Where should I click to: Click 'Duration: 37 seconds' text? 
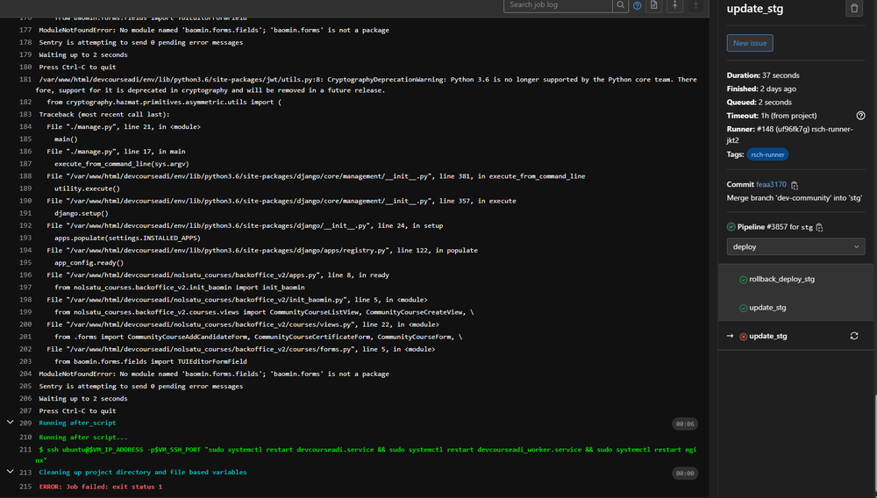tap(763, 75)
